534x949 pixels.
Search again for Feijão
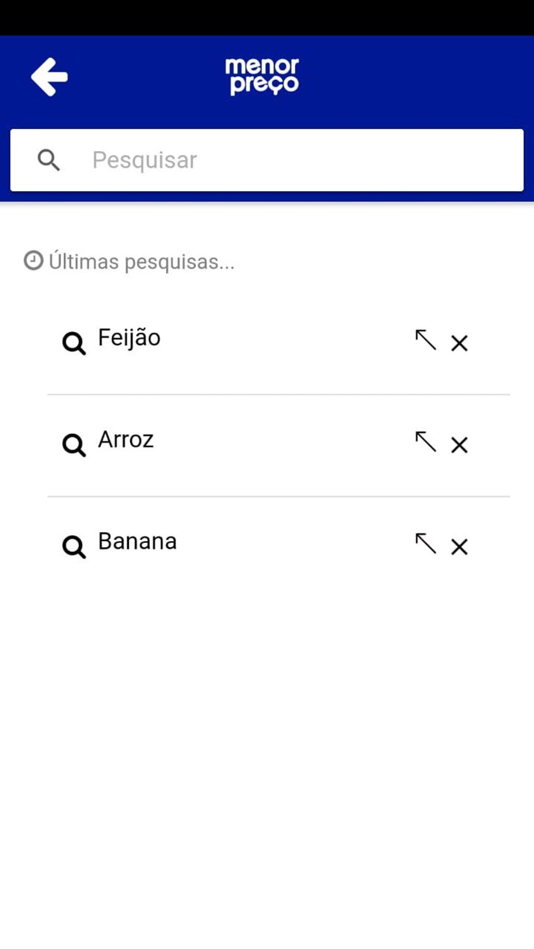(129, 338)
